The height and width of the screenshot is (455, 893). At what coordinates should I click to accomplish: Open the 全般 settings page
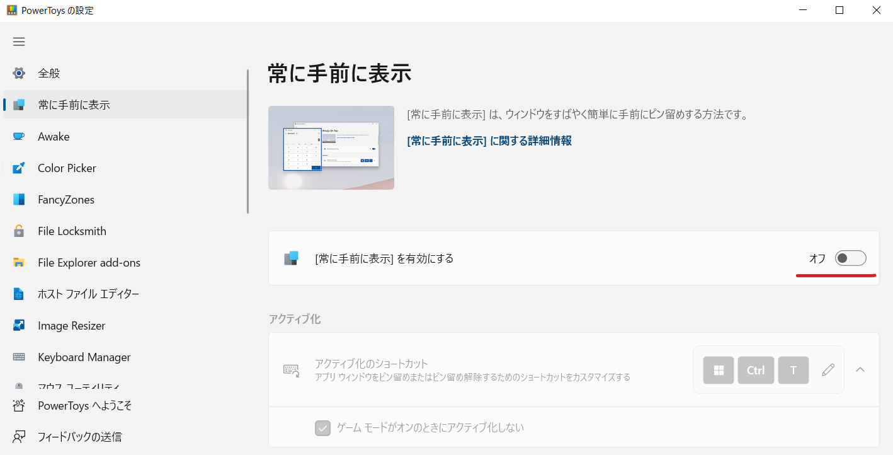coord(125,73)
